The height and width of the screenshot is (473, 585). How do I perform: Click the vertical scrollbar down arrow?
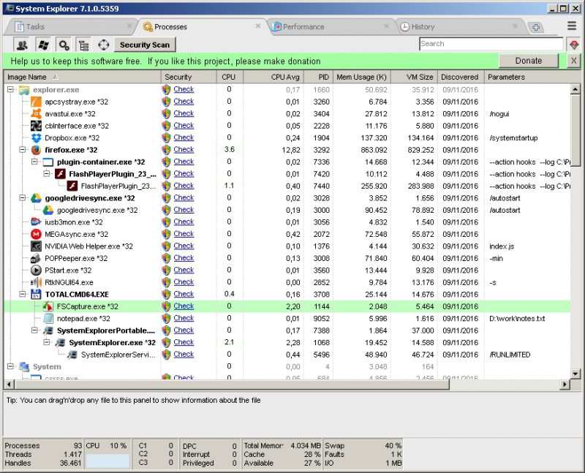[575, 374]
